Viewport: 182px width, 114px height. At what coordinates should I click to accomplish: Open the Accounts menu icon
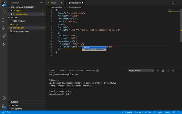pos(4,98)
